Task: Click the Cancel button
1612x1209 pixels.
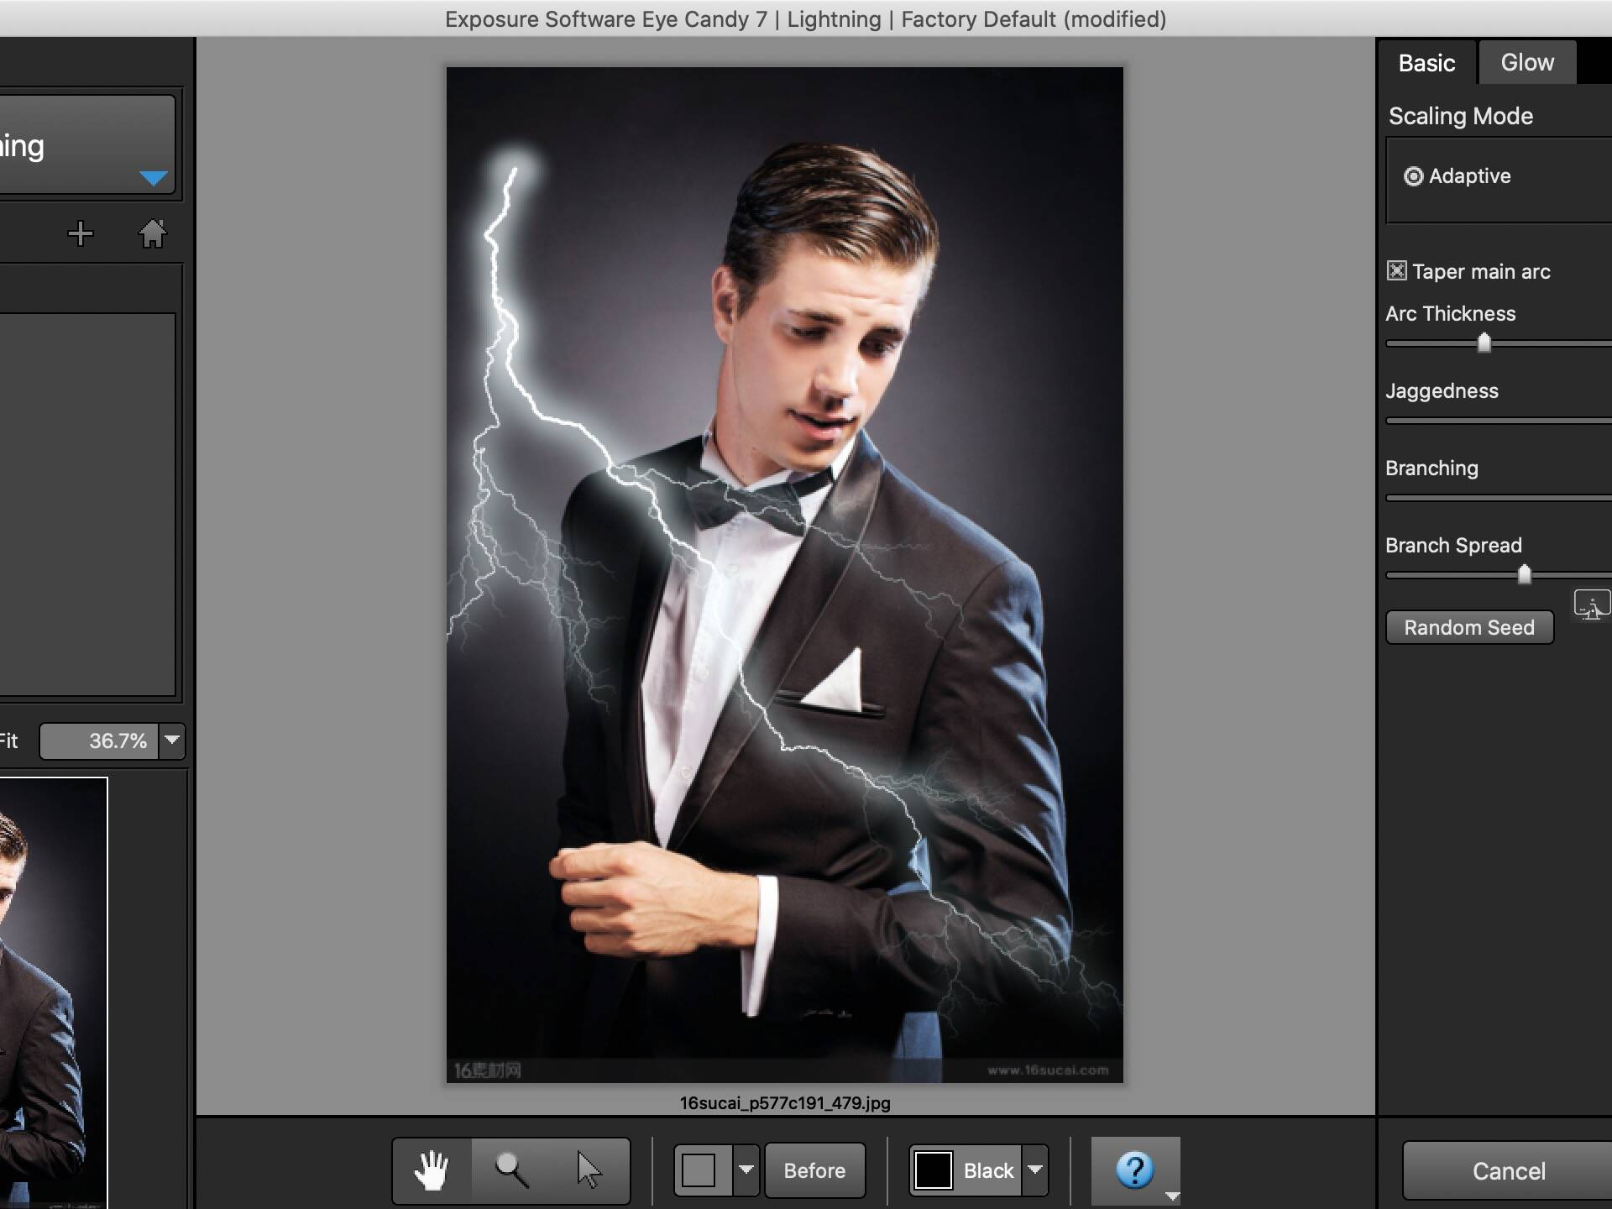Action: click(x=1508, y=1171)
